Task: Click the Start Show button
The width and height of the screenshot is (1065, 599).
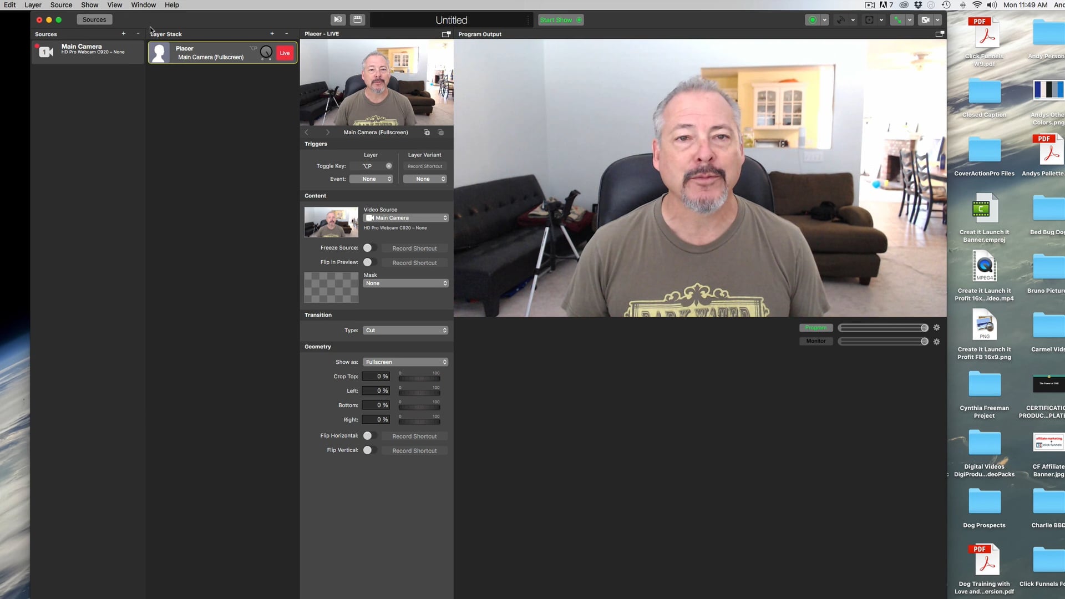Action: point(560,19)
